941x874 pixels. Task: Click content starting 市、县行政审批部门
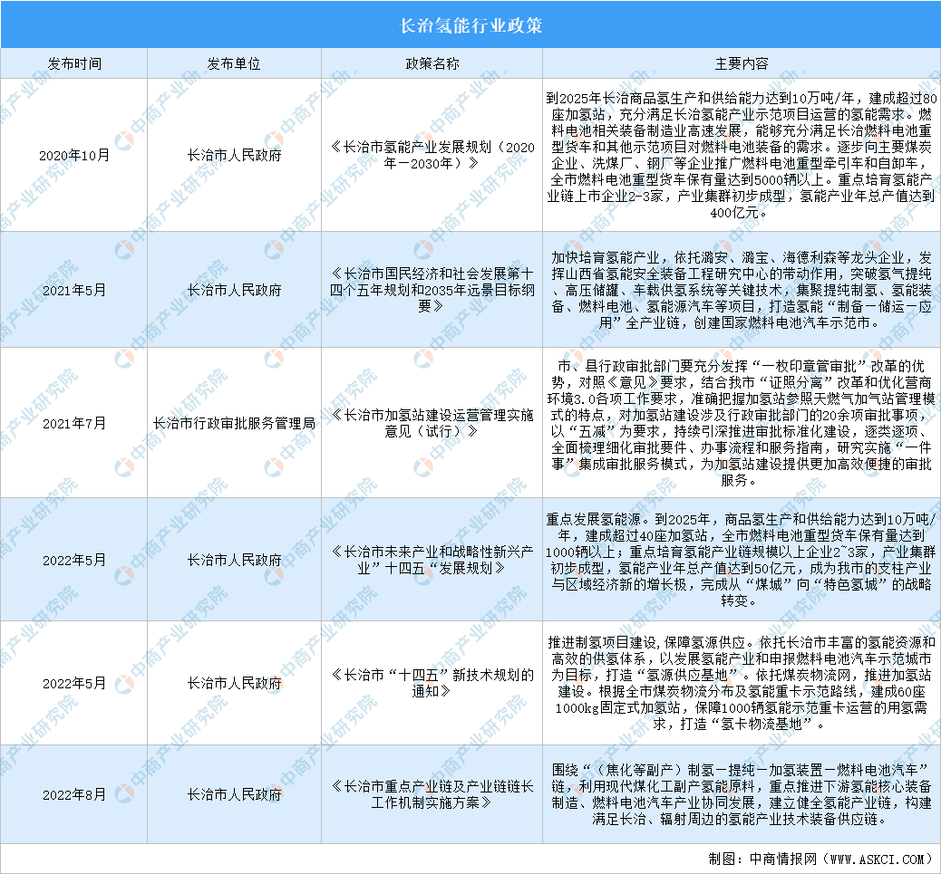pyautogui.click(x=742, y=423)
